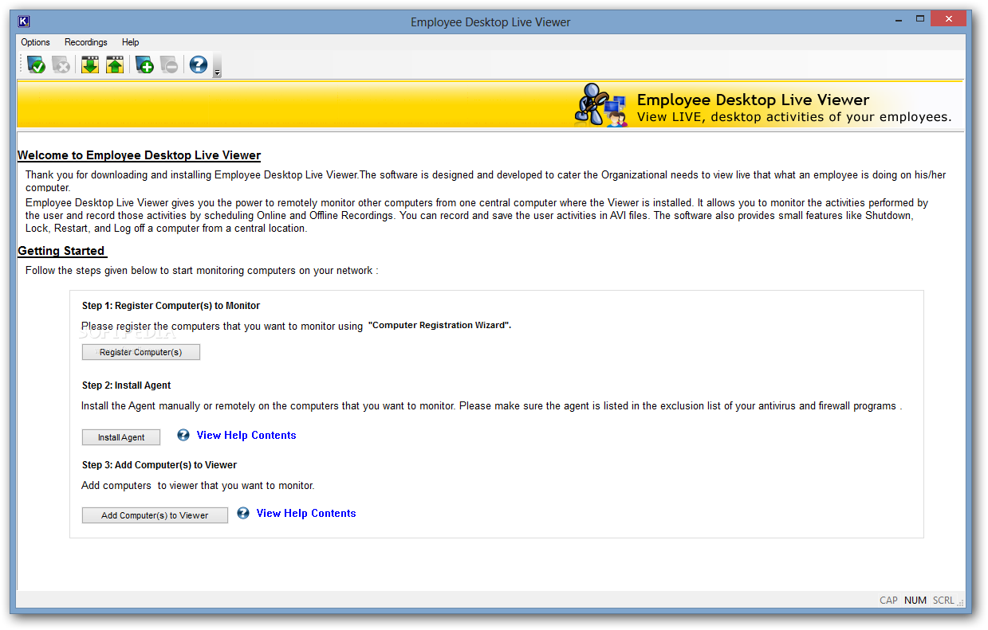This screenshot has width=988, height=630.
Task: Click the CAP indicator in status bar
Action: coord(888,601)
